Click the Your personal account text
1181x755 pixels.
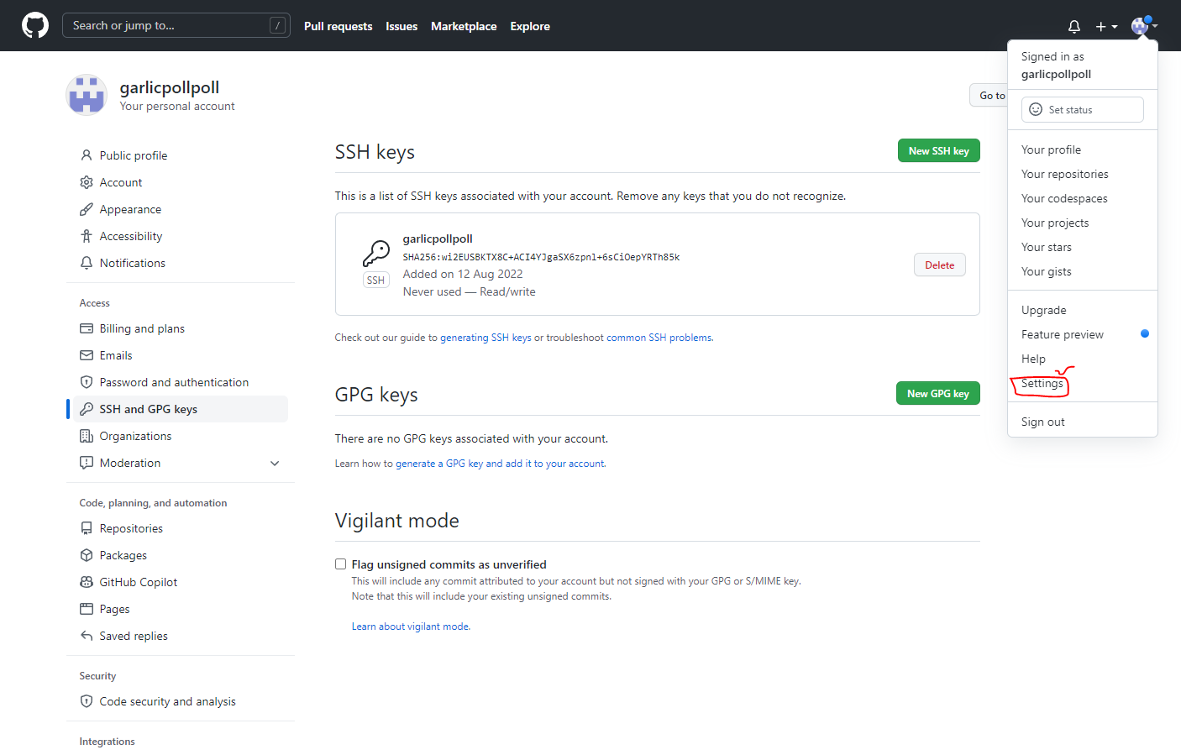point(177,106)
